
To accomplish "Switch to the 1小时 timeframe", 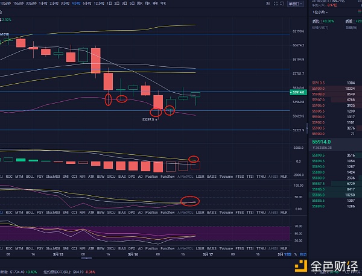I will (43, 4).
